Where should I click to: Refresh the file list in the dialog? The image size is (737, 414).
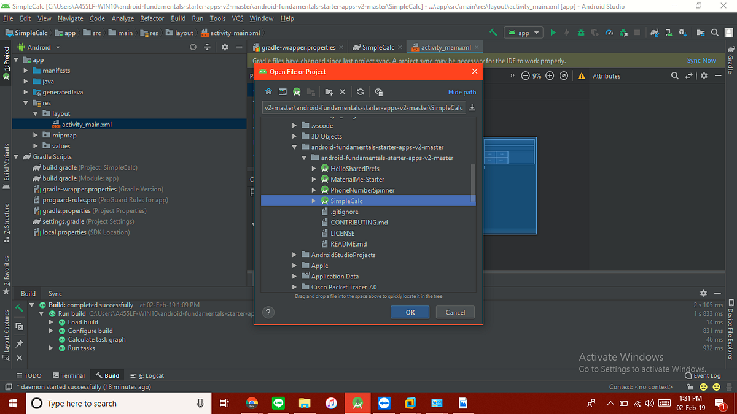(361, 92)
